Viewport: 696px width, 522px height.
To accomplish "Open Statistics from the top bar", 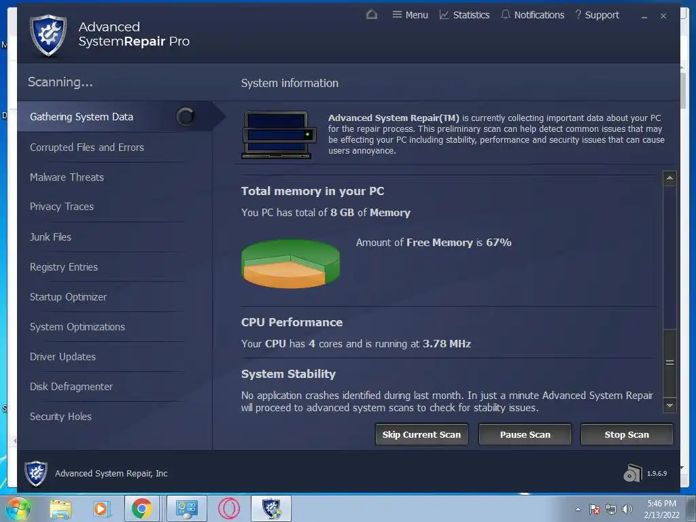I will pyautogui.click(x=464, y=15).
